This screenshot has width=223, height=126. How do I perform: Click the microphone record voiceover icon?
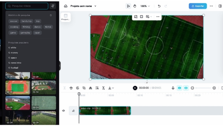point(173,88)
